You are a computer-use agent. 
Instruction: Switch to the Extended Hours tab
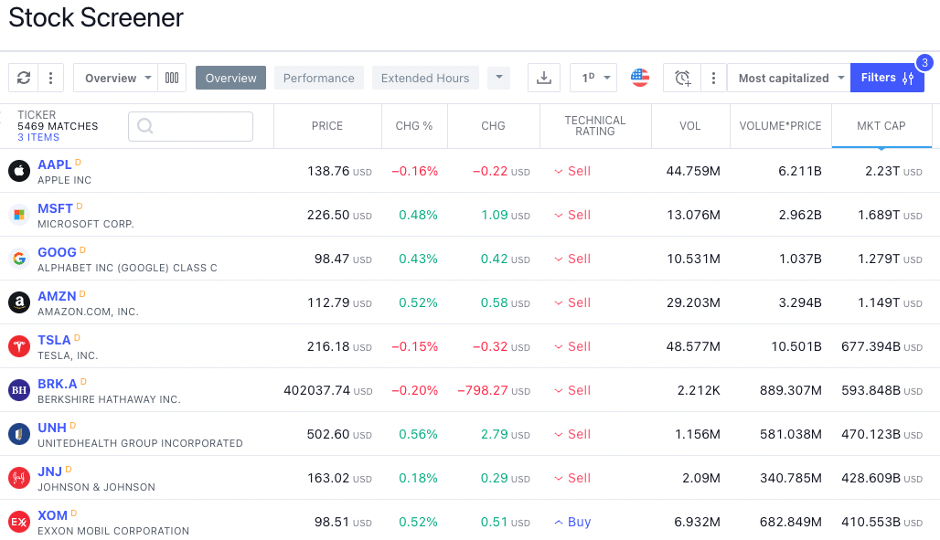tap(425, 78)
